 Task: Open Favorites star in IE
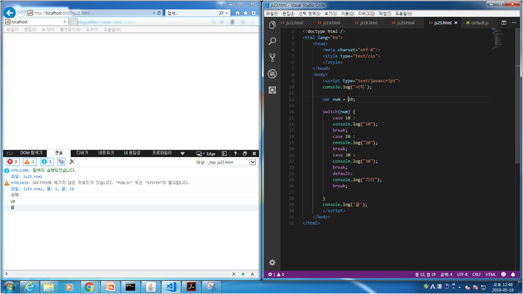click(246, 13)
